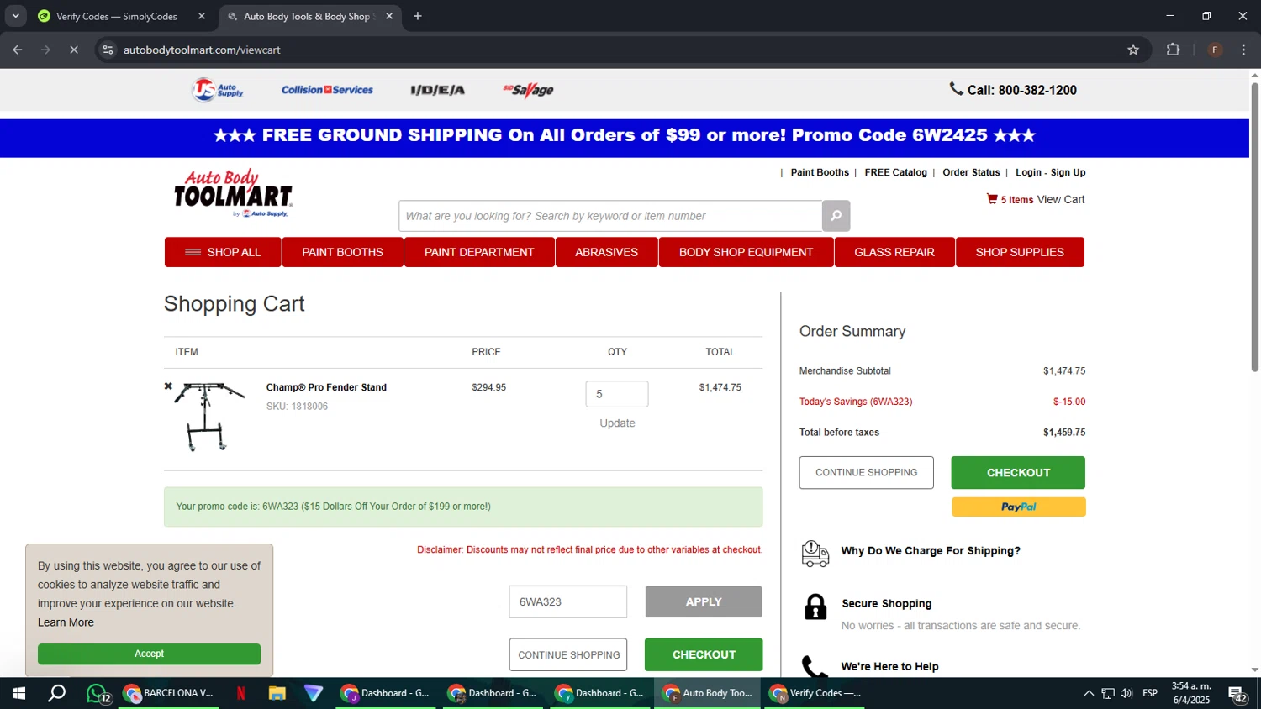1261x709 pixels.
Task: Click Update quantity link
Action: (617, 423)
